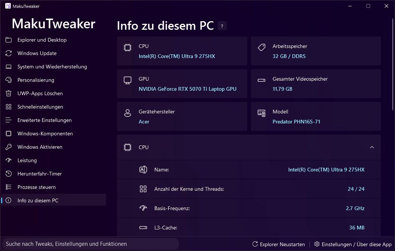Click the gauge icon beside Leistung
Viewport: 395px width, 251px height.
pyautogui.click(x=9, y=160)
